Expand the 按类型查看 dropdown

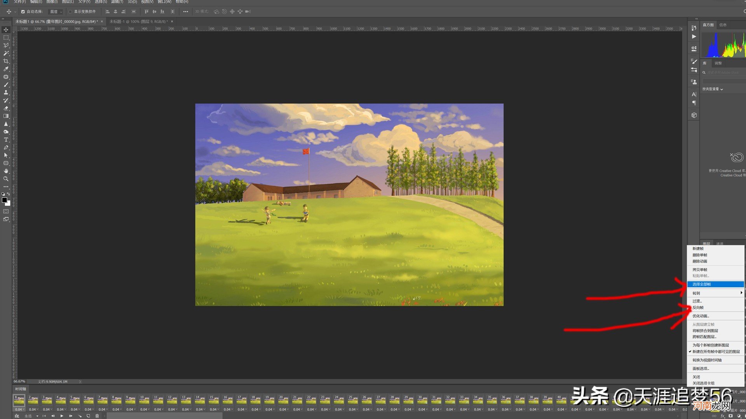click(x=713, y=89)
